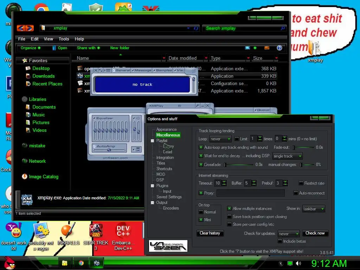This screenshot has height=270, width=360.
Task: Open Image Catalog in sidebar
Action: (x=44, y=176)
